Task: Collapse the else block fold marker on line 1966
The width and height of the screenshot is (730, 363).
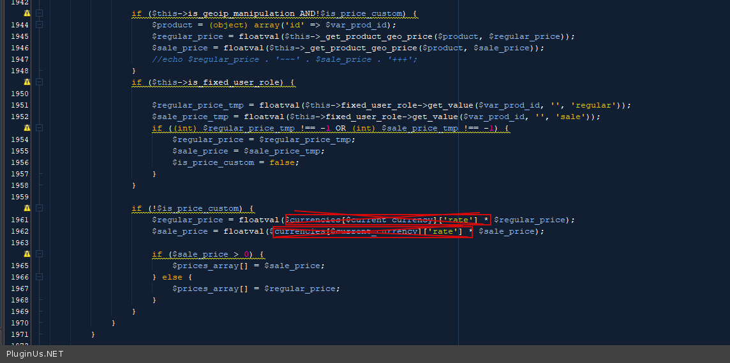Action: tap(39, 277)
